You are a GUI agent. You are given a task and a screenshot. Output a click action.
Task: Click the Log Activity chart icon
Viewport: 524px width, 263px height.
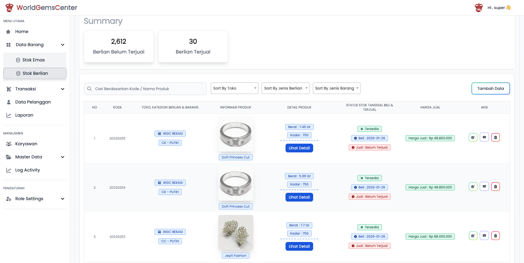point(9,170)
